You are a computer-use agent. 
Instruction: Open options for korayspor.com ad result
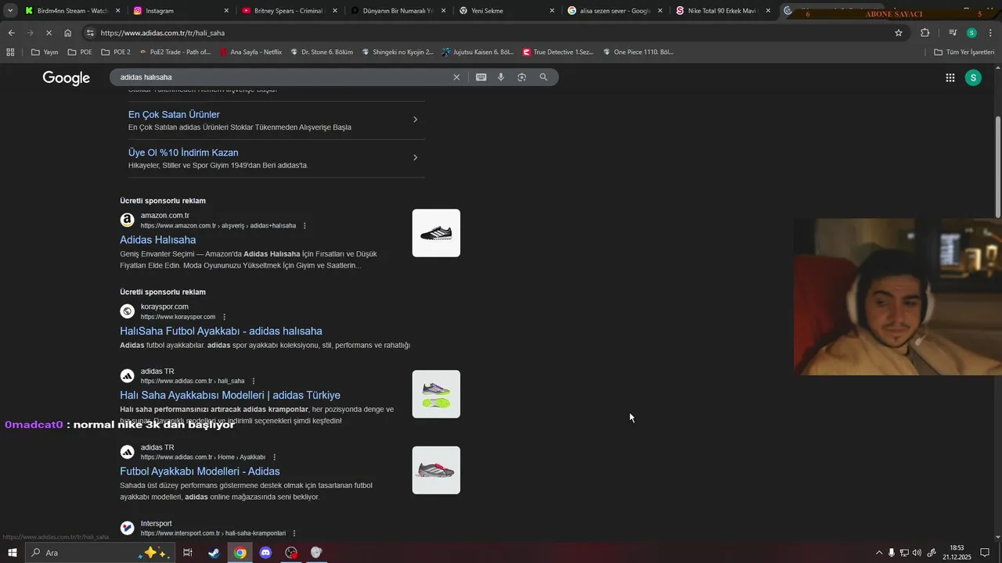pyautogui.click(x=224, y=317)
